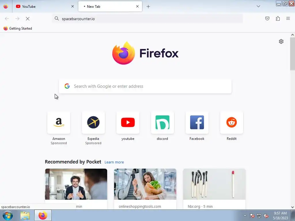Open Action Center flag tray icon
295x221 pixels.
click(252, 216)
